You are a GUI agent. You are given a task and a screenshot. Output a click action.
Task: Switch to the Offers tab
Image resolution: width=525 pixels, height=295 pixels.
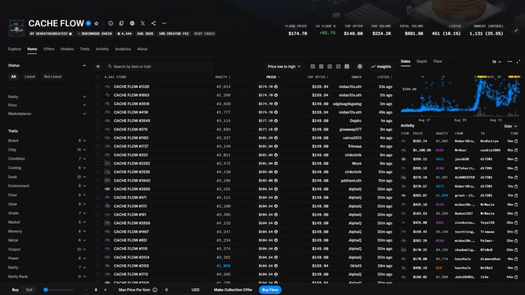pos(49,49)
